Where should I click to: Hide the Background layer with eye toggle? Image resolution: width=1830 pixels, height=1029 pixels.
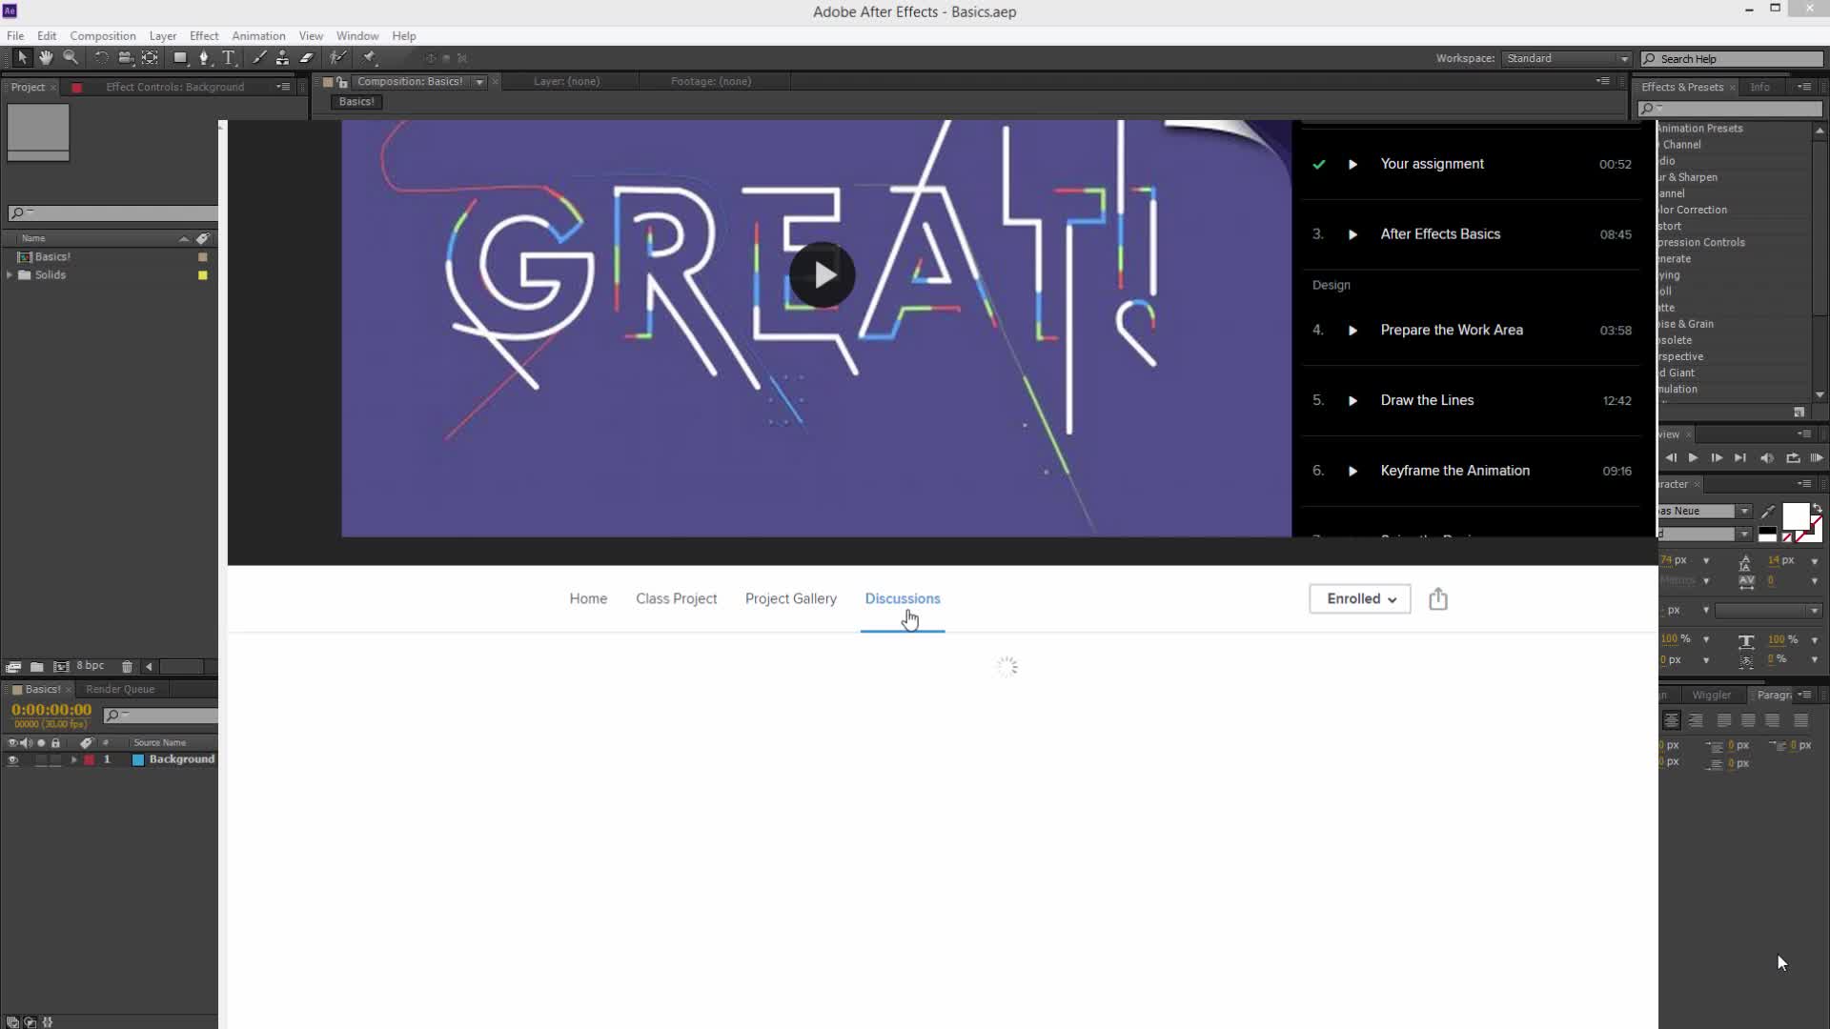(x=12, y=760)
